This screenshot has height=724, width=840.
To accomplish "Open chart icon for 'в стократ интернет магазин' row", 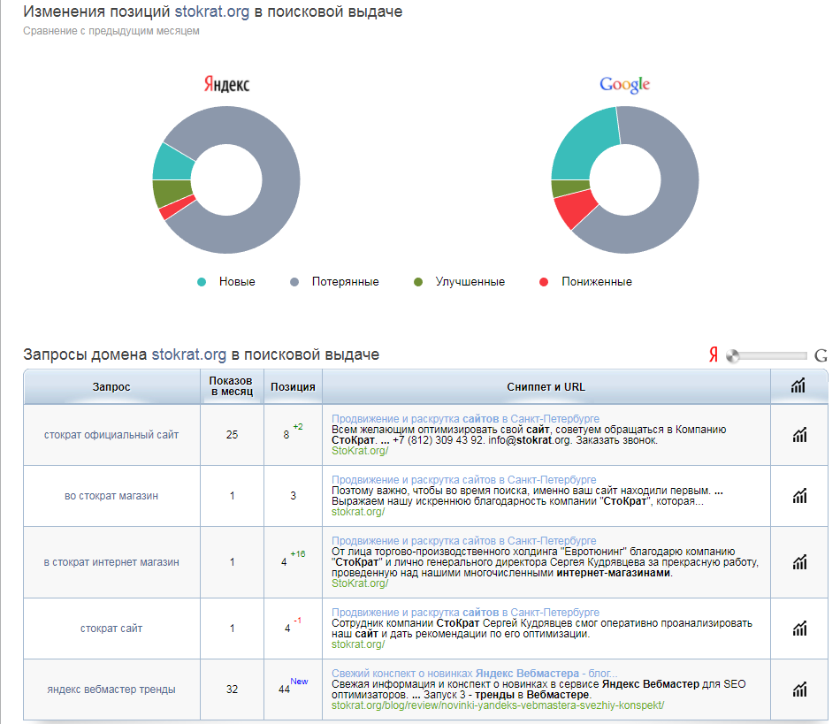I will [799, 562].
